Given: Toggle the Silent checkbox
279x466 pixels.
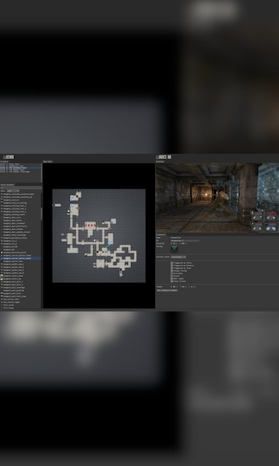Looking at the screenshot, I should pos(172,276).
